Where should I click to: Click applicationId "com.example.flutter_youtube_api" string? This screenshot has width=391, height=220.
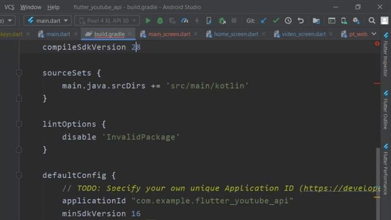[212, 201]
